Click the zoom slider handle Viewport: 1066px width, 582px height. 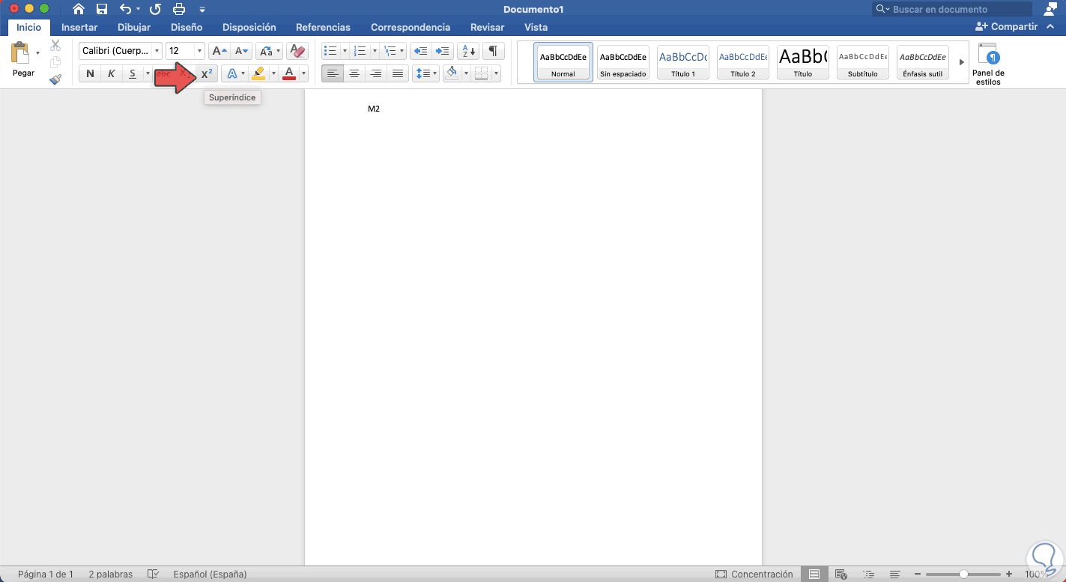(x=963, y=575)
